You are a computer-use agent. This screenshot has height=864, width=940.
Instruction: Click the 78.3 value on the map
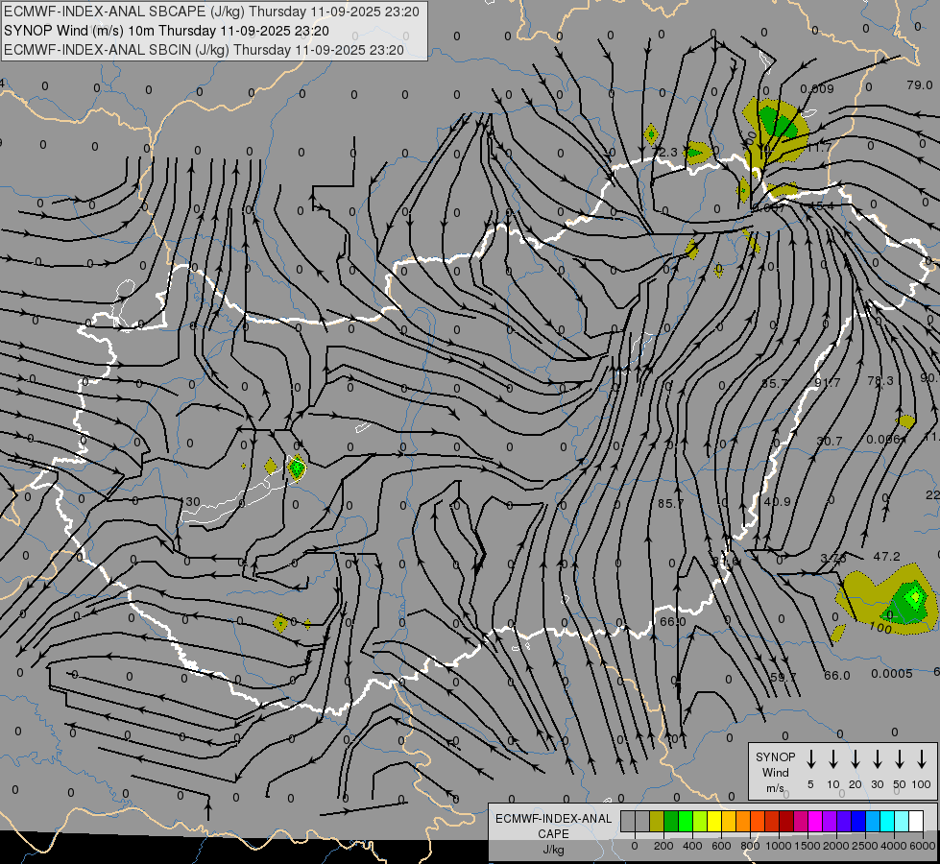880,381
